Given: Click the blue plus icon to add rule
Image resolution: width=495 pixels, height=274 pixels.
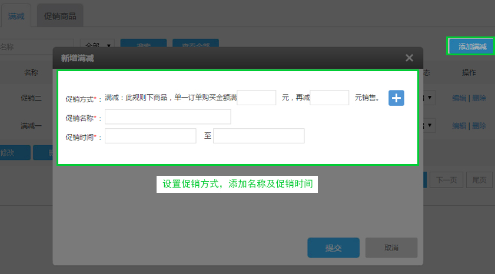Looking at the screenshot, I should pyautogui.click(x=396, y=98).
